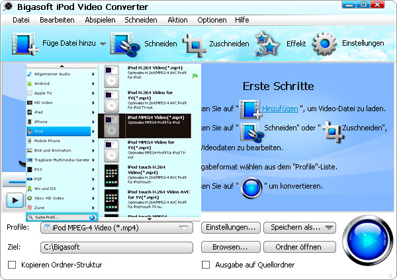Click the scissors film icon in Erste Schritte
Screen dimensions: 397x280
(x=251, y=132)
